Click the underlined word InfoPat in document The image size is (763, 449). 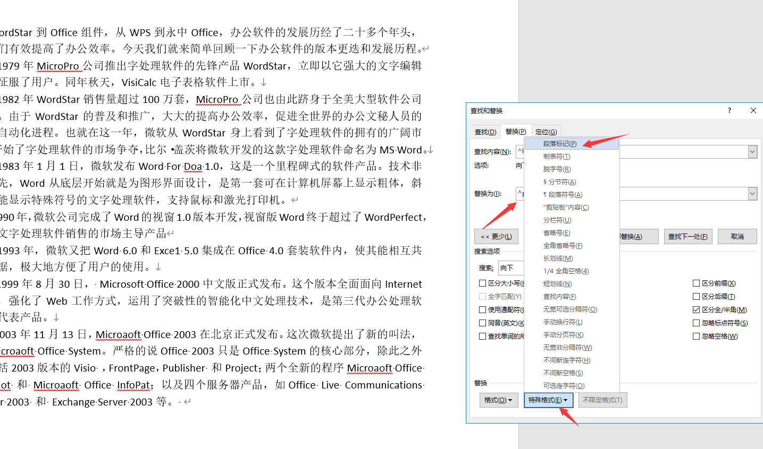pos(134,385)
